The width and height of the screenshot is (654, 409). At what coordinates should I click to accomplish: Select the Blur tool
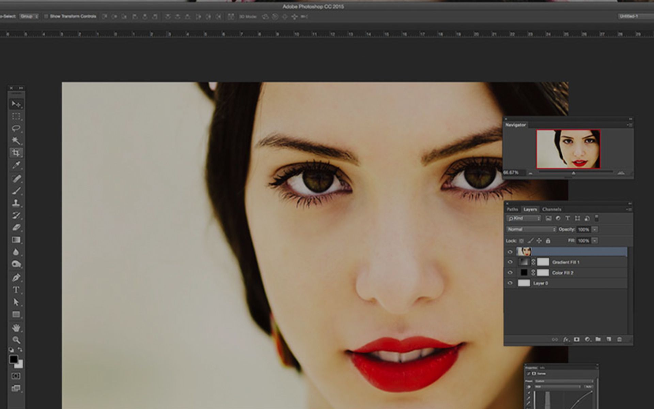16,252
